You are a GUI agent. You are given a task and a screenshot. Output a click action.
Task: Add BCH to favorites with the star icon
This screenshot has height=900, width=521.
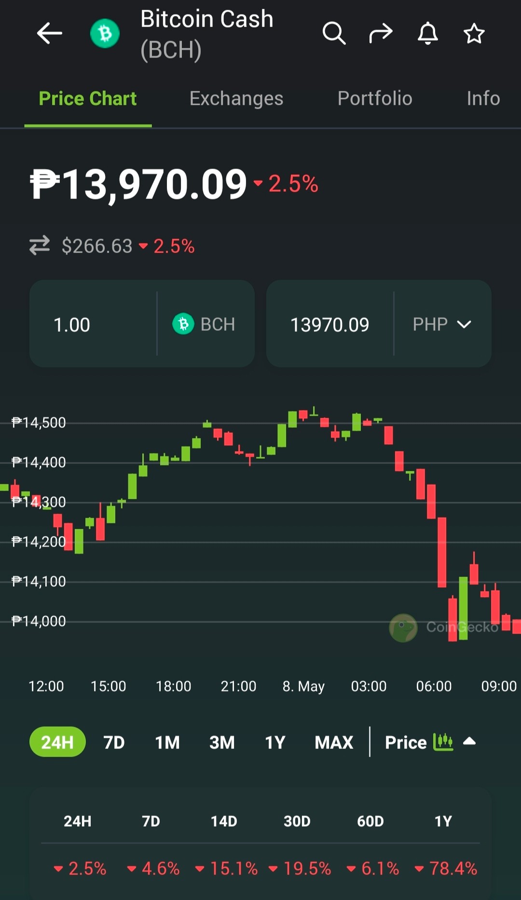coord(474,33)
